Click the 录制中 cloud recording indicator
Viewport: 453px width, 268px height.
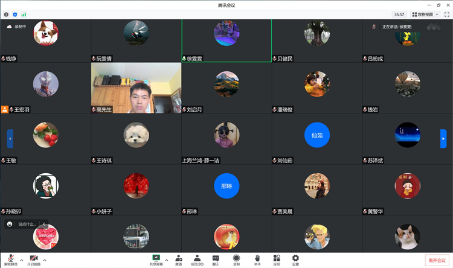click(x=16, y=27)
